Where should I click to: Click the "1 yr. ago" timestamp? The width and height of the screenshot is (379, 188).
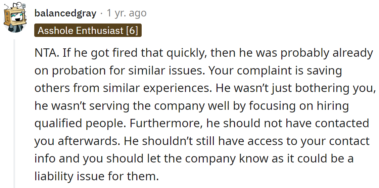[127, 13]
